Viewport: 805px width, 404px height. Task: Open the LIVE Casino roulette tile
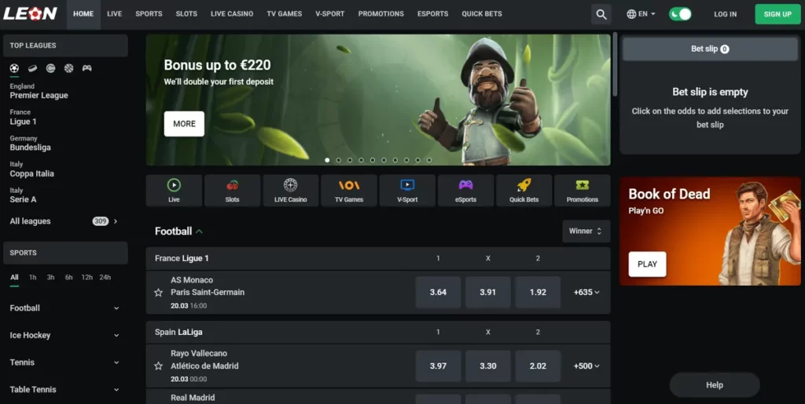[290, 191]
